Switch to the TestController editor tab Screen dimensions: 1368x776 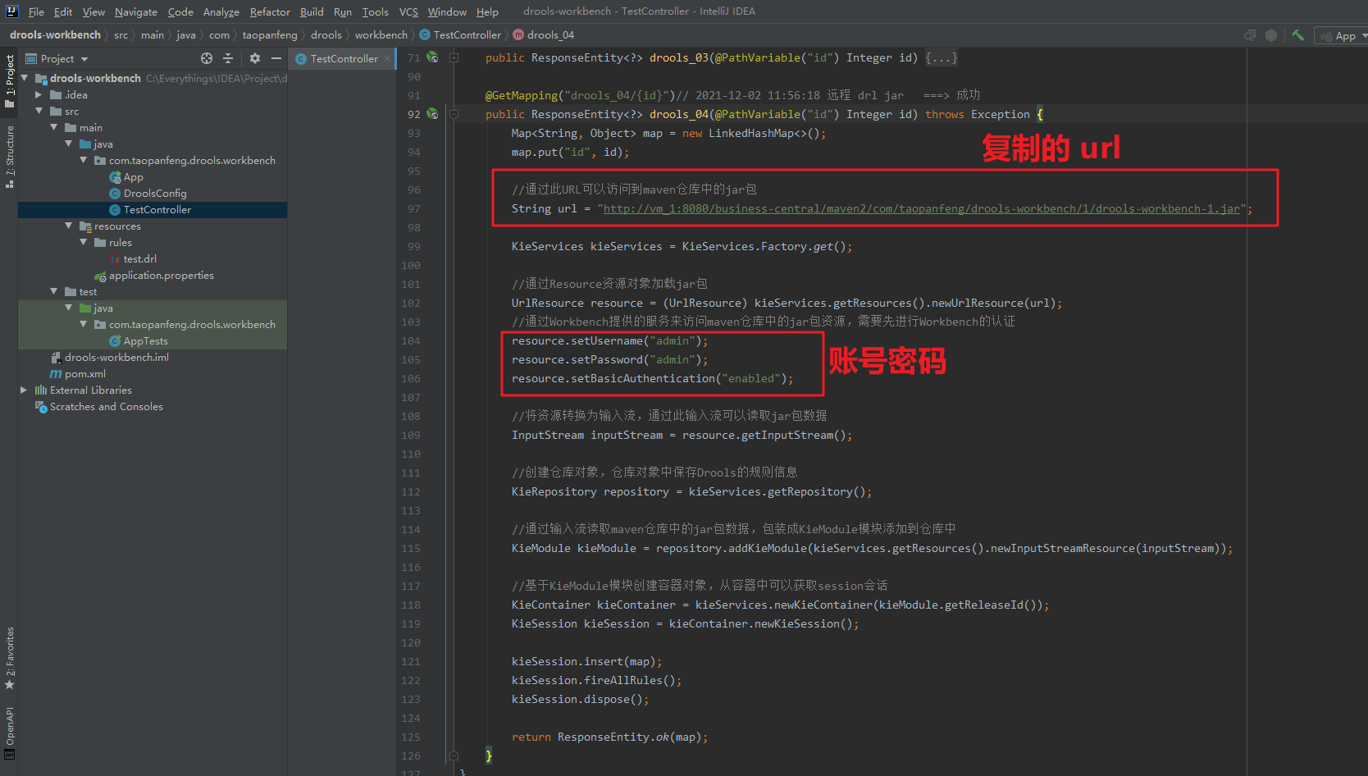[x=344, y=58]
